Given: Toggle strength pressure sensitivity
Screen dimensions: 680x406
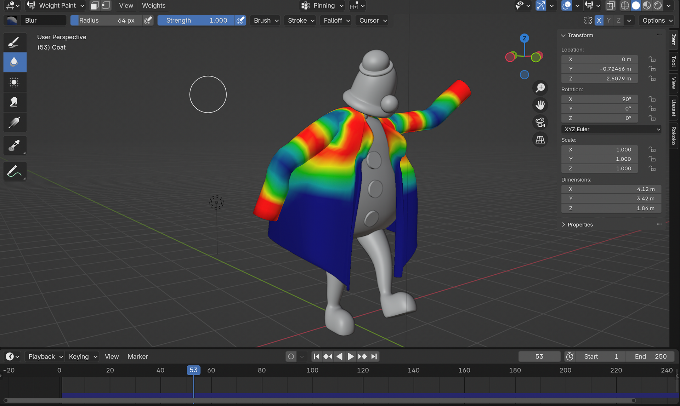Looking at the screenshot, I should click(x=240, y=21).
